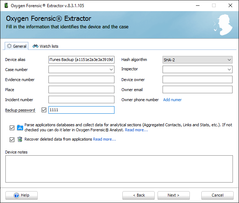Expand the Case number dropdown arrow

[x=111, y=70]
